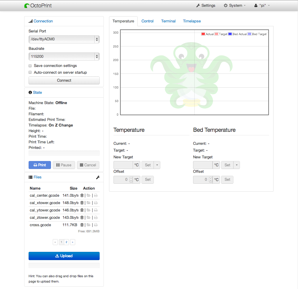The width and height of the screenshot is (298, 289).
Task: Print cal_ytower.gcode with printer icon
Action: 96,210
